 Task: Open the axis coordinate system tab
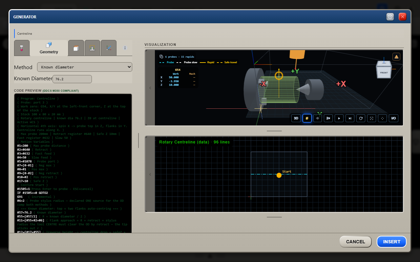[109, 48]
